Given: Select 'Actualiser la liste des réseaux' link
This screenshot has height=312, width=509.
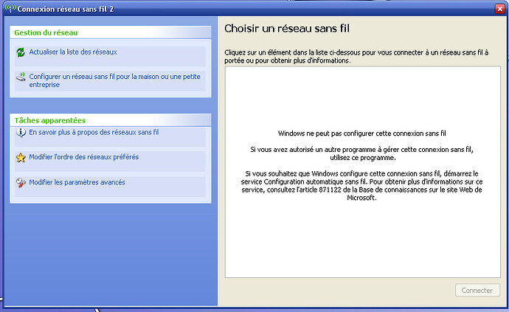Looking at the screenshot, I should [x=73, y=52].
